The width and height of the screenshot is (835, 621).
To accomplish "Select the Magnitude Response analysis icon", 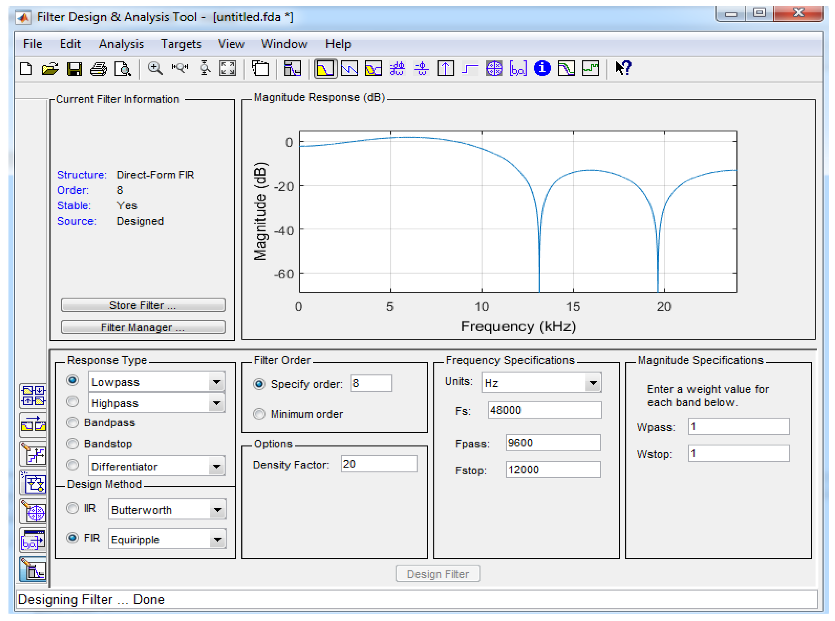I will (325, 69).
